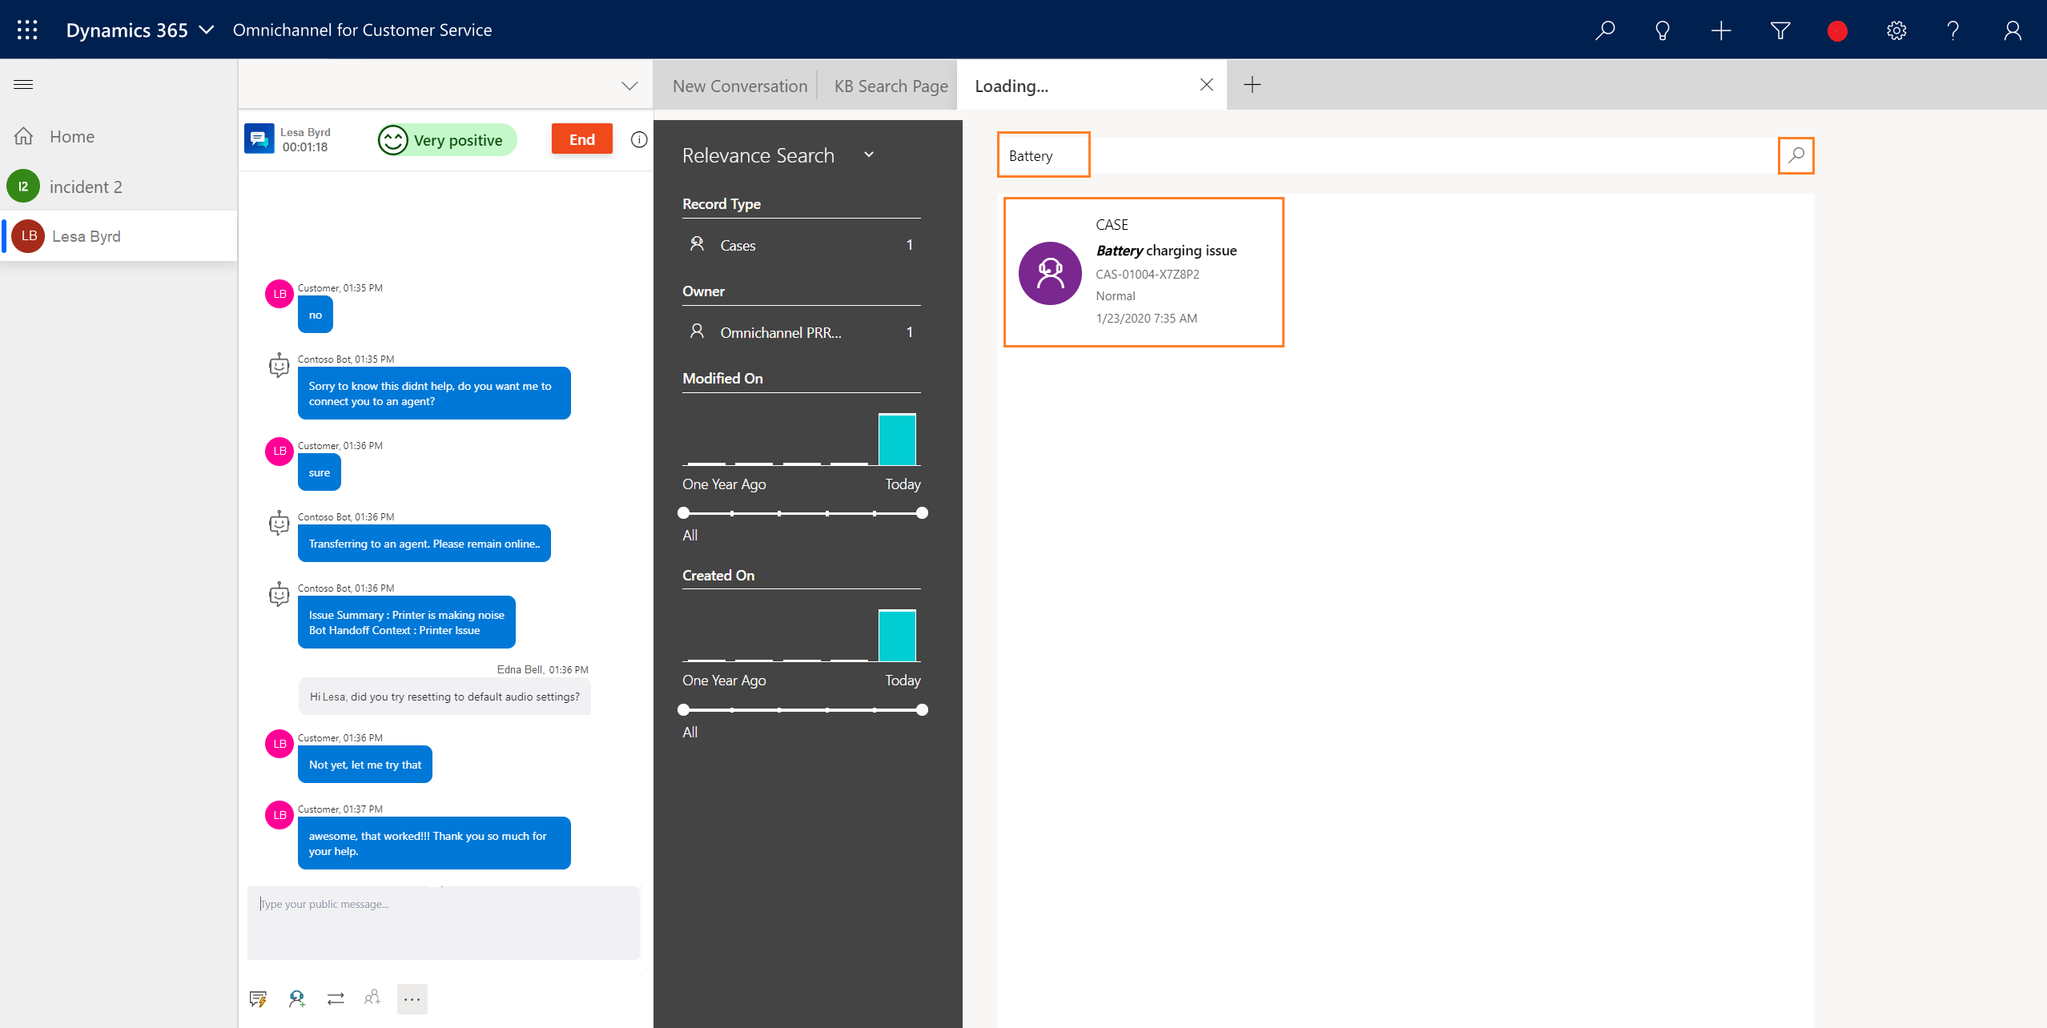Click the navigation menu hamburger icon

coord(23,82)
